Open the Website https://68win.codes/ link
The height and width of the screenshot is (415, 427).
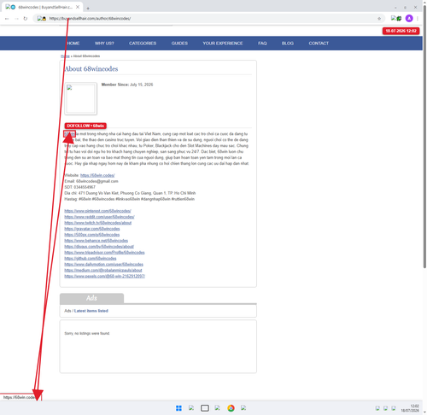tap(97, 175)
